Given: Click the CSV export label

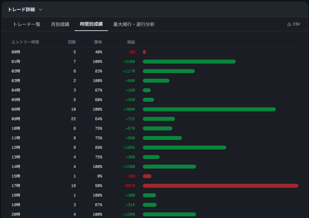Looking at the screenshot, I should (296, 24).
